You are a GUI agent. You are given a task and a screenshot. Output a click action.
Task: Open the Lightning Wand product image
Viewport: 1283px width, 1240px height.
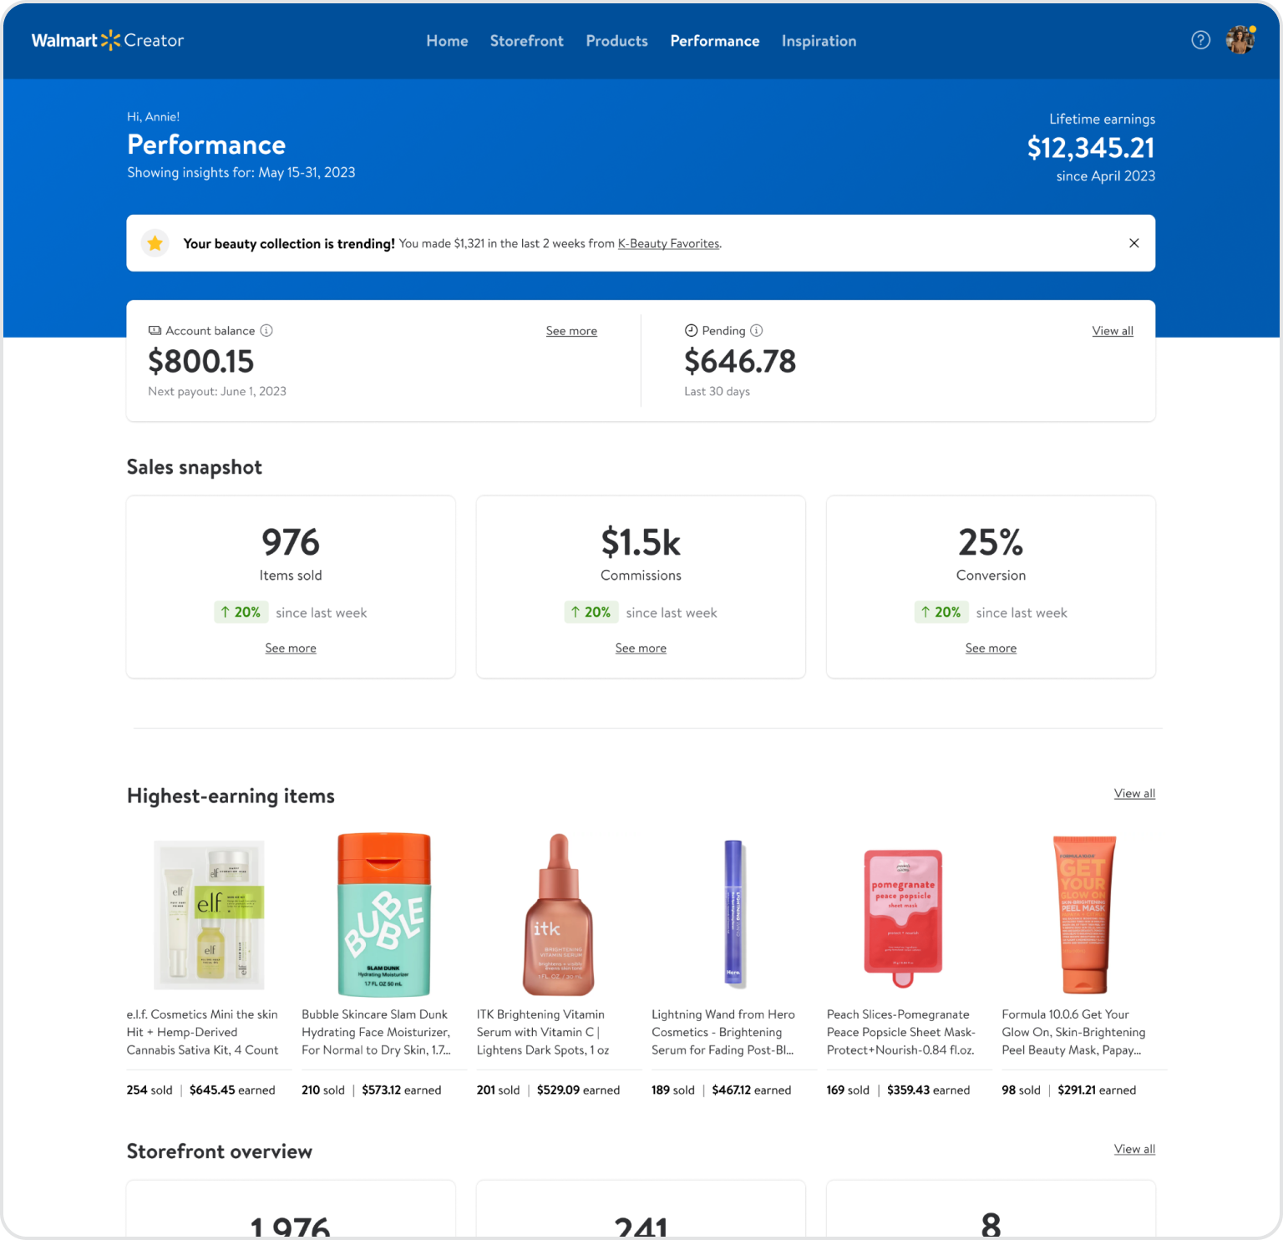pyautogui.click(x=733, y=913)
